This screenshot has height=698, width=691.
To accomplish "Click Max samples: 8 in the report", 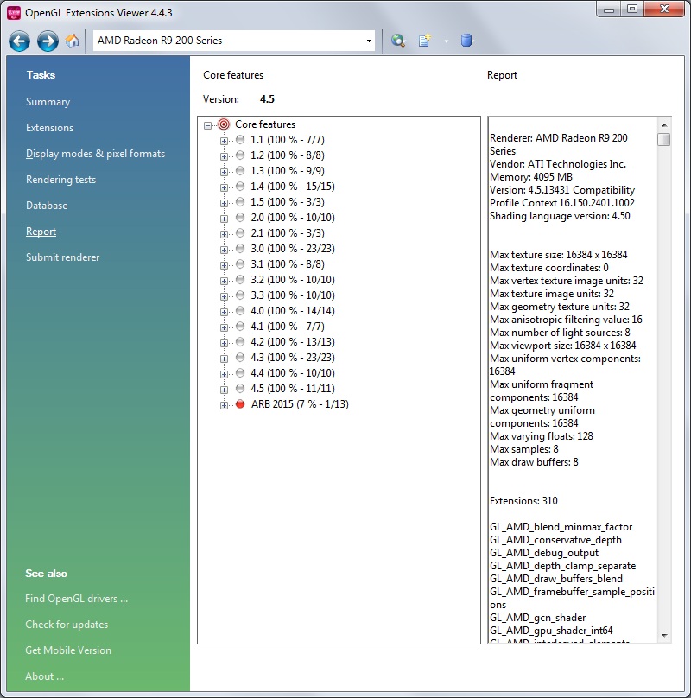I will (524, 449).
